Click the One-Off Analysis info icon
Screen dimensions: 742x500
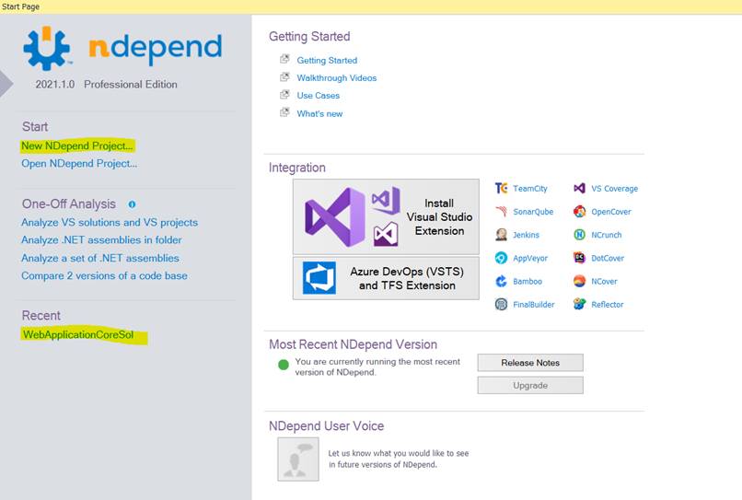pyautogui.click(x=132, y=204)
